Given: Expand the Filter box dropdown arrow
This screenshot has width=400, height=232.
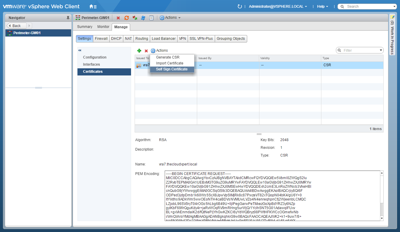Looking at the screenshot, I should pos(381,50).
